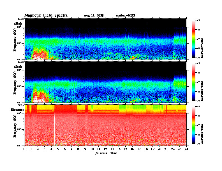Click hour 18 on the time axis
Viewport: 222px width, 171px height.
pos(146,149)
